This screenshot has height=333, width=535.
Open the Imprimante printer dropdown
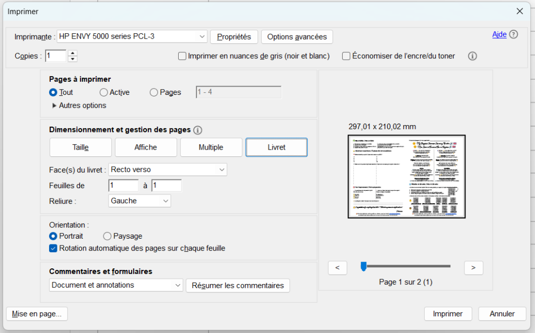[x=132, y=36]
